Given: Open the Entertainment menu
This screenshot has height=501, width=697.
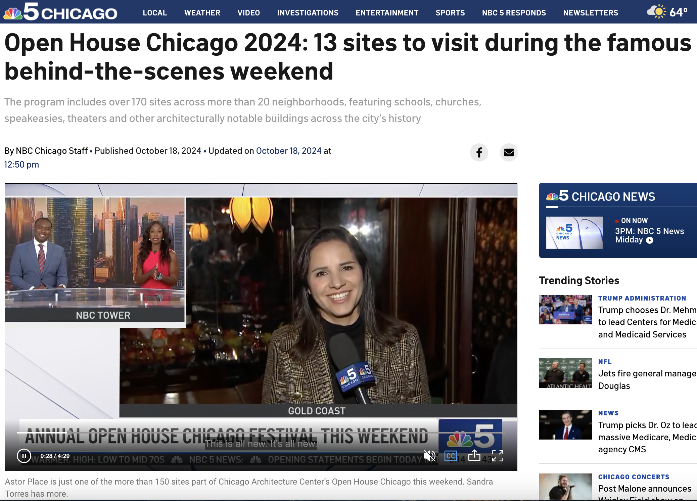Looking at the screenshot, I should (x=387, y=13).
